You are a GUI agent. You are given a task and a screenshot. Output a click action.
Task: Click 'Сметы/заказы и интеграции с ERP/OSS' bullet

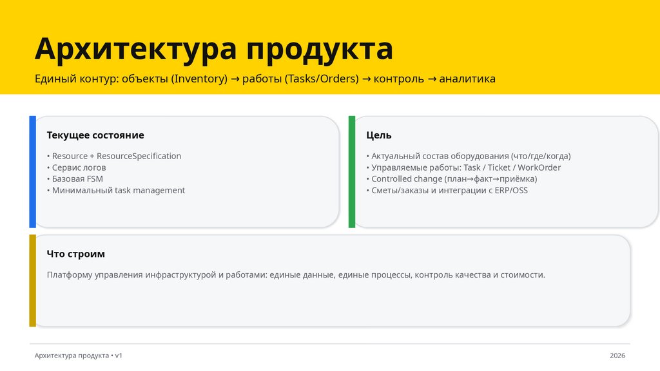[447, 190]
